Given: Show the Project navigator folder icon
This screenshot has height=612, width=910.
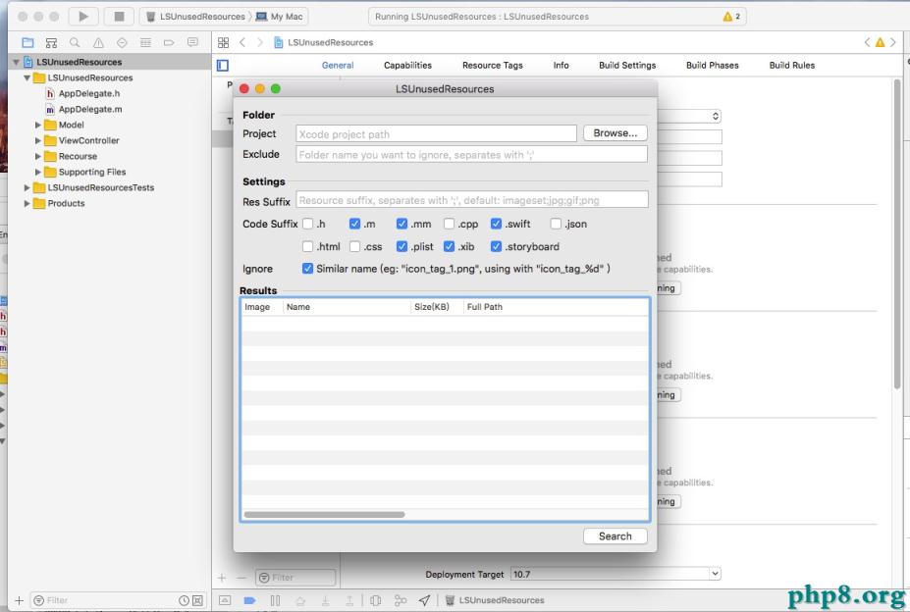Looking at the screenshot, I should (26, 43).
